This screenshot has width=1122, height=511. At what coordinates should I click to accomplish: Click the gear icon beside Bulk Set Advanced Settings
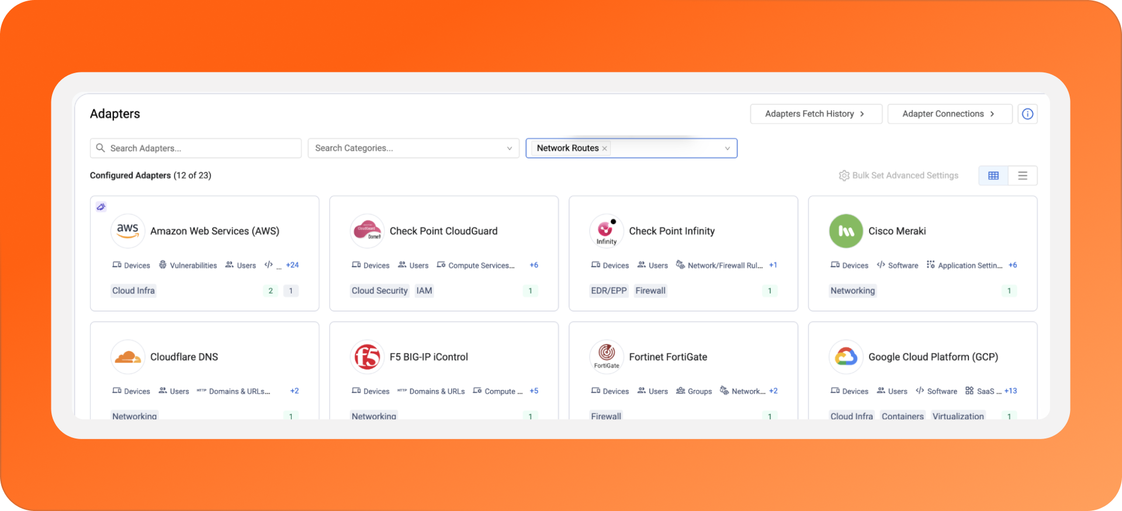point(844,175)
